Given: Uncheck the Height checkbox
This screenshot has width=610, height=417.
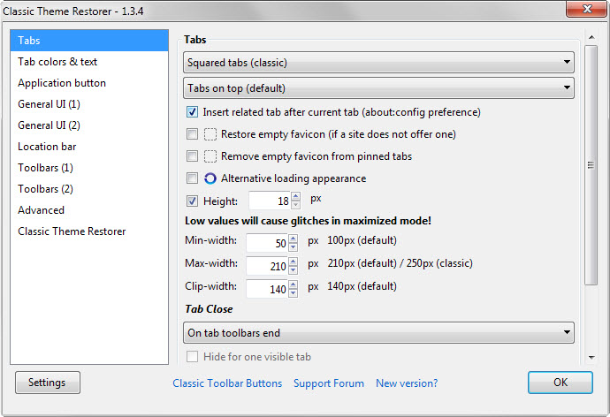Looking at the screenshot, I should pos(192,201).
